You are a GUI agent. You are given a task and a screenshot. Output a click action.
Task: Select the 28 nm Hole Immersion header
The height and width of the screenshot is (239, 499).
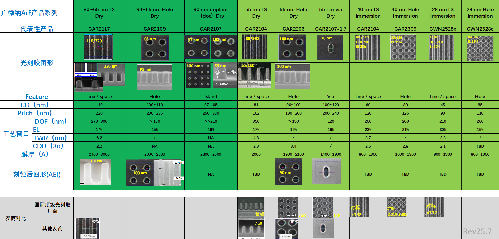(480, 12)
